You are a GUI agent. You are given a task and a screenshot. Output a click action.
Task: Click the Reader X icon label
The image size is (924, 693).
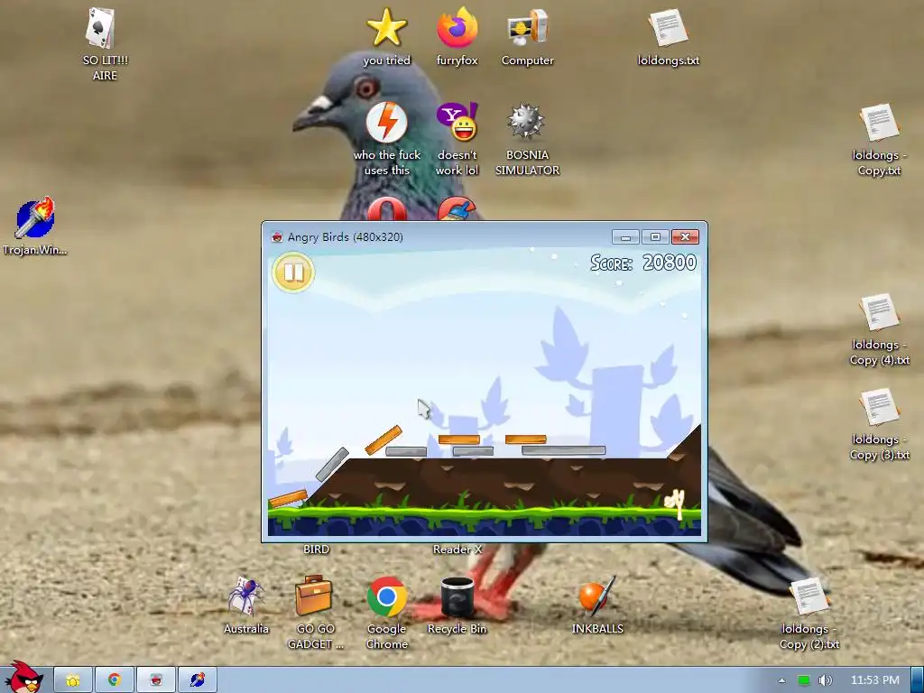click(x=457, y=550)
